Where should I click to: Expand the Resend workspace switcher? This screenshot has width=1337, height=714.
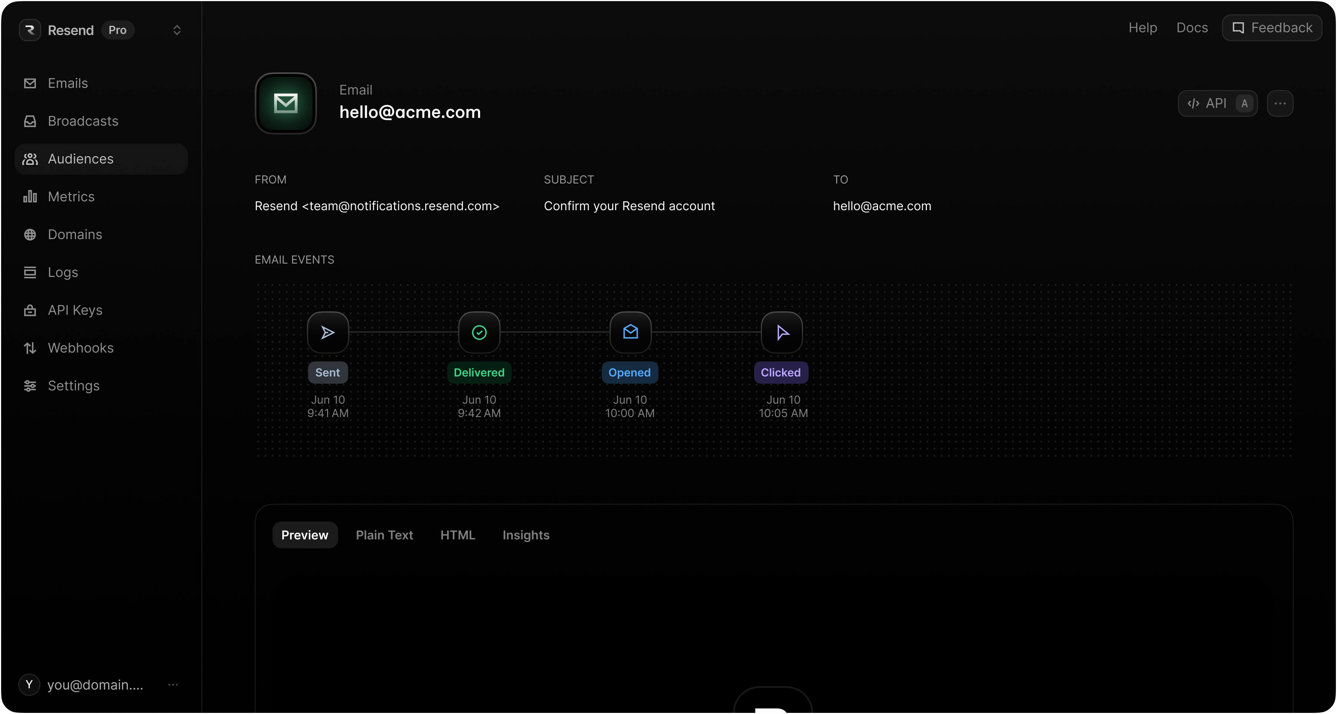177,30
